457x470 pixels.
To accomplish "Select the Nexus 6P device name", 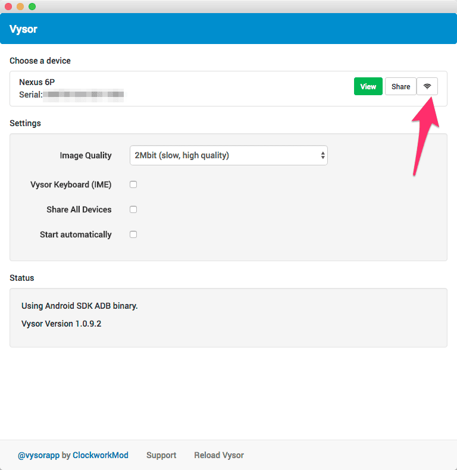I will (x=37, y=82).
